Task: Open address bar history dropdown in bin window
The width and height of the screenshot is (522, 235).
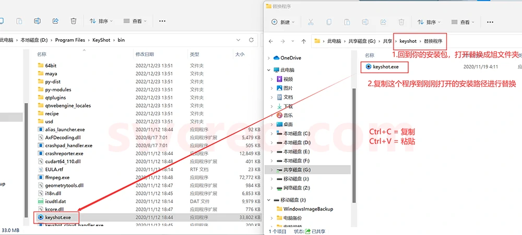Action: pyautogui.click(x=239, y=40)
